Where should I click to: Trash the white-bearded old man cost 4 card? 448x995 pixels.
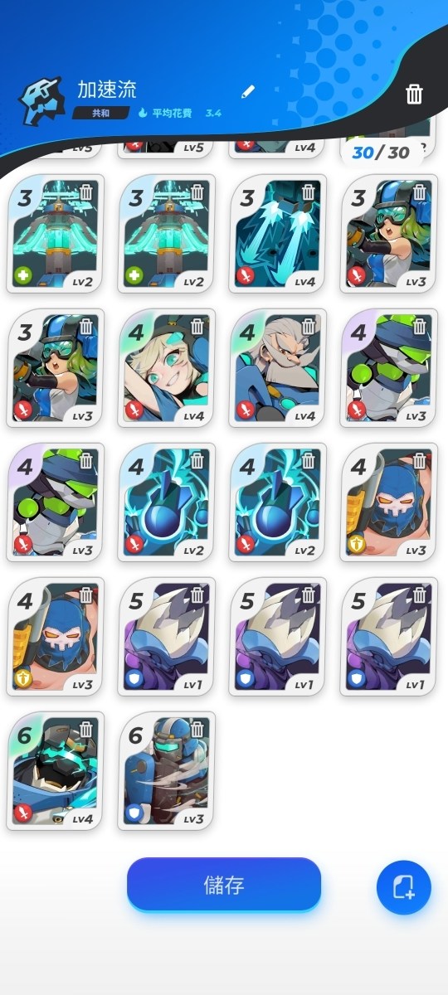(x=309, y=327)
